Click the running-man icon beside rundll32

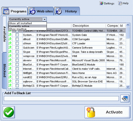pyautogui.click(x=10, y=77)
